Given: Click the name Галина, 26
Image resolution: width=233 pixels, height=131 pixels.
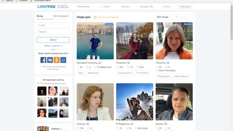Looking at the screenshot, I should pos(83,124).
